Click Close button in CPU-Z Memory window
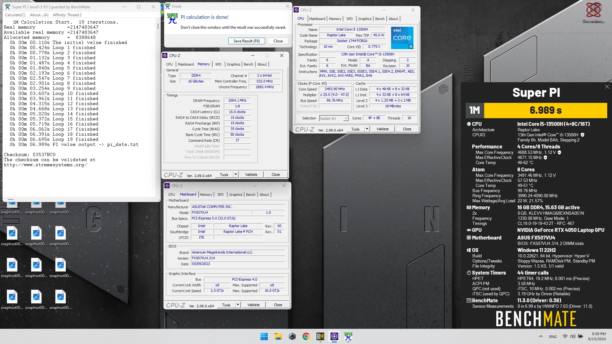The width and height of the screenshot is (612, 344). pyautogui.click(x=276, y=175)
